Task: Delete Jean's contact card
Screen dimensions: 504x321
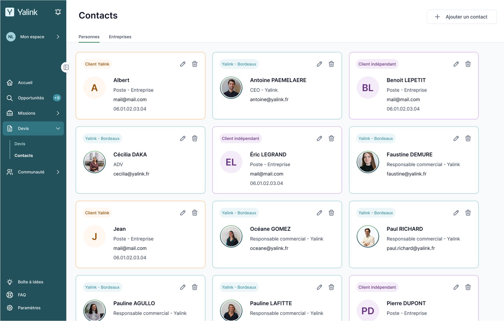Action: pos(195,213)
